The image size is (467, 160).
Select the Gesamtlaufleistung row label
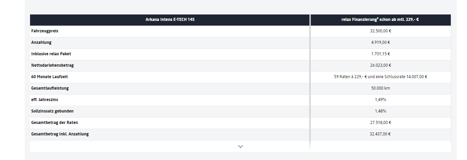click(50, 88)
